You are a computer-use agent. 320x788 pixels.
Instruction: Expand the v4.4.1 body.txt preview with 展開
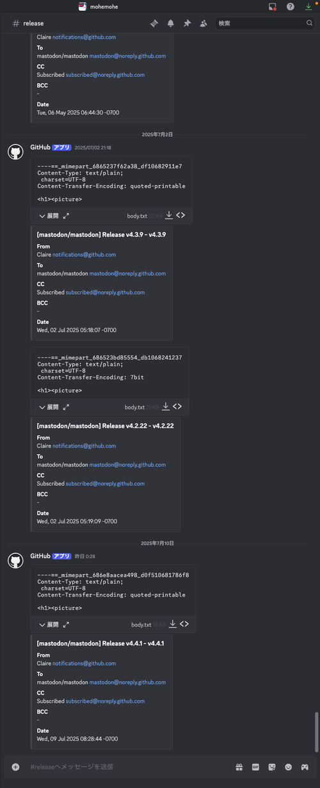click(49, 624)
